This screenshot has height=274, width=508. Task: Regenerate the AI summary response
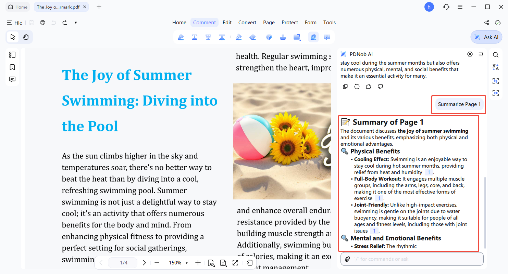click(x=357, y=87)
